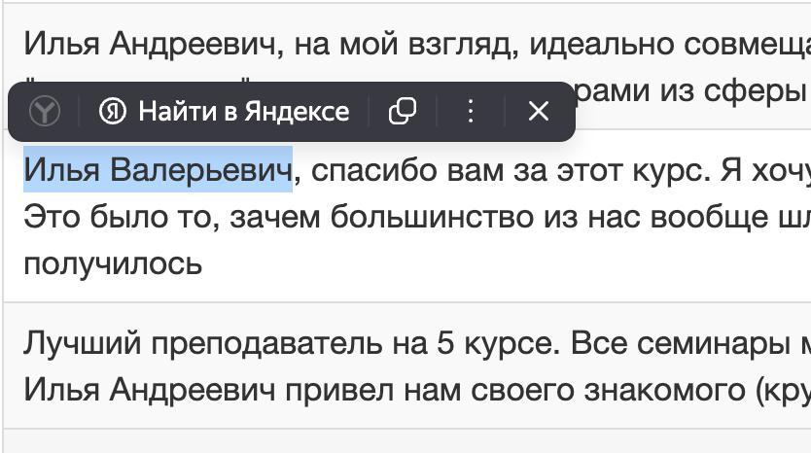Copy selected text with the copy icon
Viewport: 811px width, 453px height.
tap(402, 111)
